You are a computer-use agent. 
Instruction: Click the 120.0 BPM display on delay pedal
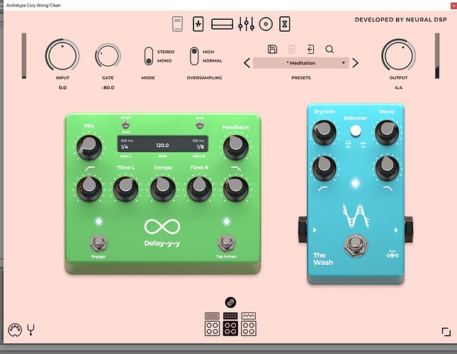163,144
